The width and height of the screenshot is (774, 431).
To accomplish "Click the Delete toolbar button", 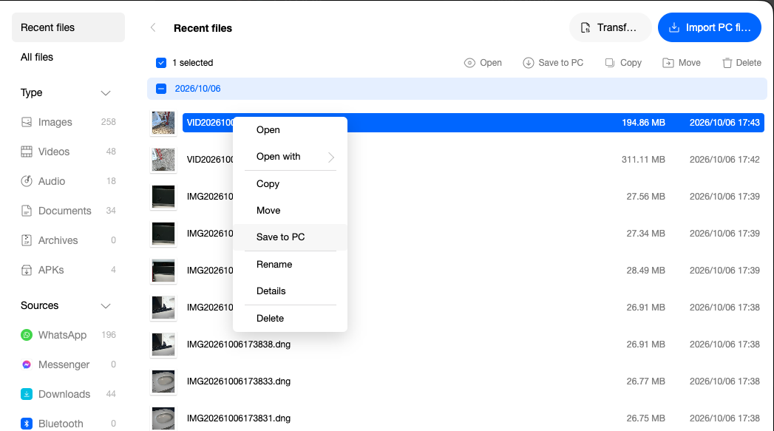I will point(741,63).
